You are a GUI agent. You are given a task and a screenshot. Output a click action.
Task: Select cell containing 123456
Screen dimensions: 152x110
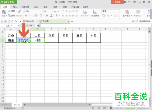click(23, 40)
